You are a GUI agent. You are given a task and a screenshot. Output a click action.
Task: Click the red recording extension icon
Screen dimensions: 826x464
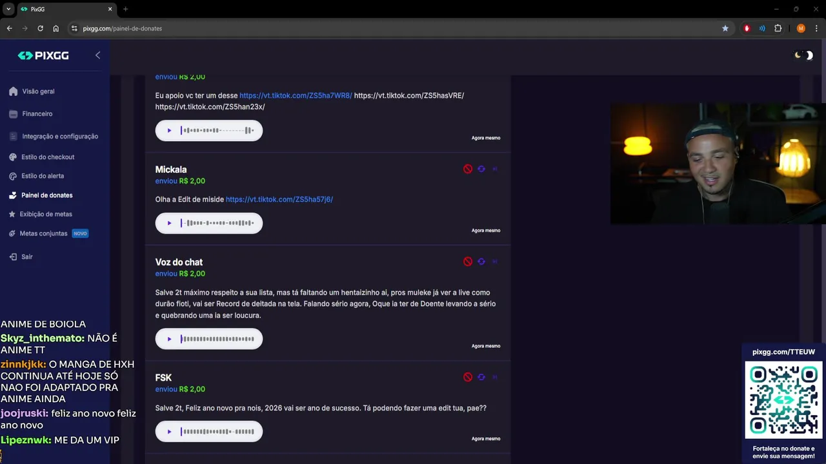click(747, 28)
